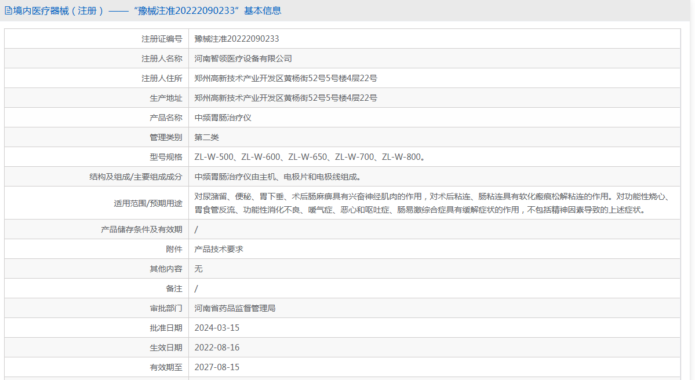This screenshot has height=380, width=695.
Task: Click the 结构及组成/主要组成成分 label
Action: point(136,177)
